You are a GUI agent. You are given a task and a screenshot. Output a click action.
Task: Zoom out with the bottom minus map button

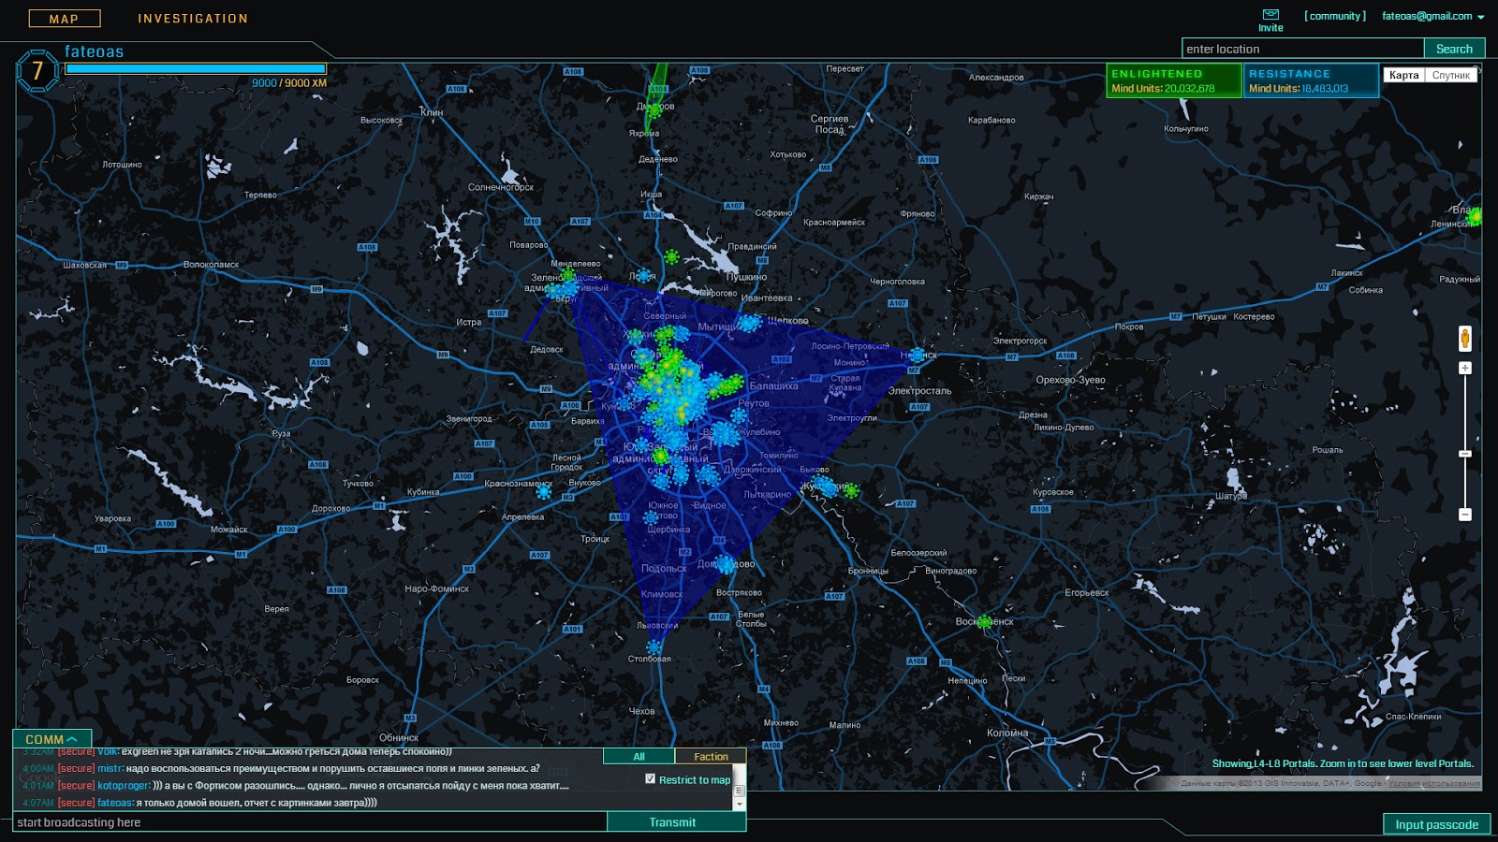pyautogui.click(x=1465, y=515)
